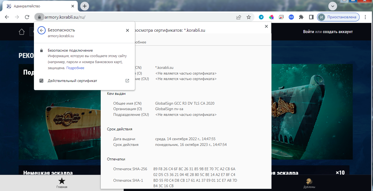The width and height of the screenshot is (373, 191).
Task: Bookmark this page with the star
Action: [x=248, y=17]
